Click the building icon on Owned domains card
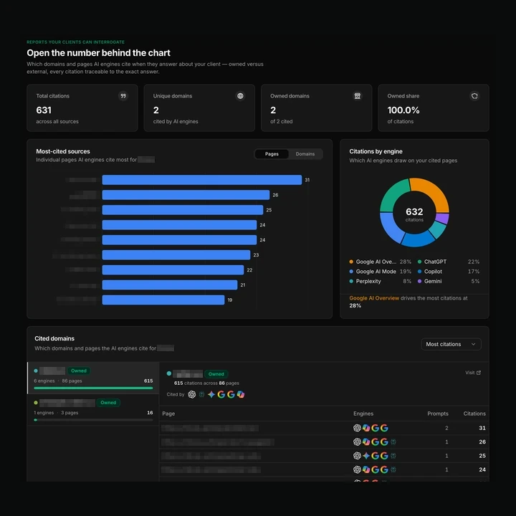This screenshot has width=516, height=516. [x=358, y=96]
